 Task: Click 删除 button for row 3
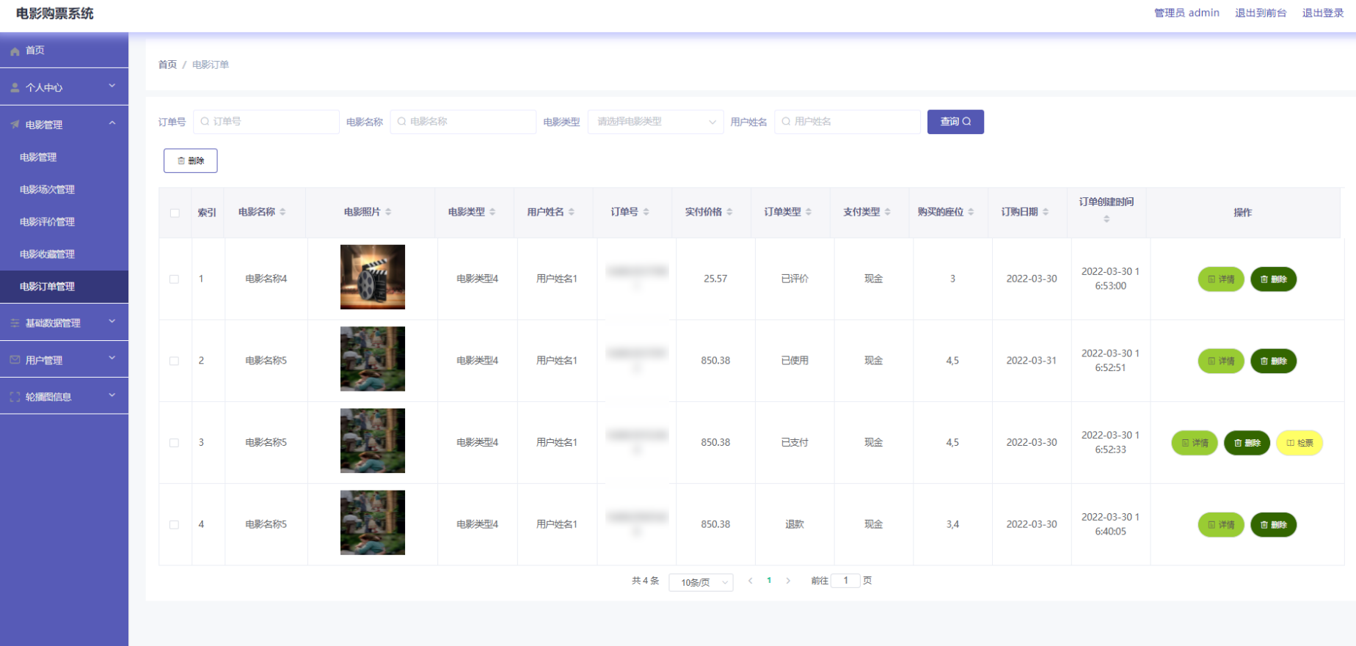1247,443
